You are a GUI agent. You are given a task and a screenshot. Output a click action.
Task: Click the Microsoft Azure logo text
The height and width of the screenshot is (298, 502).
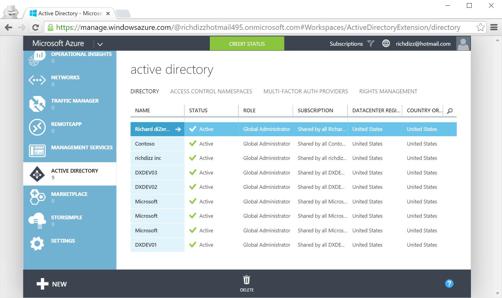coord(58,43)
